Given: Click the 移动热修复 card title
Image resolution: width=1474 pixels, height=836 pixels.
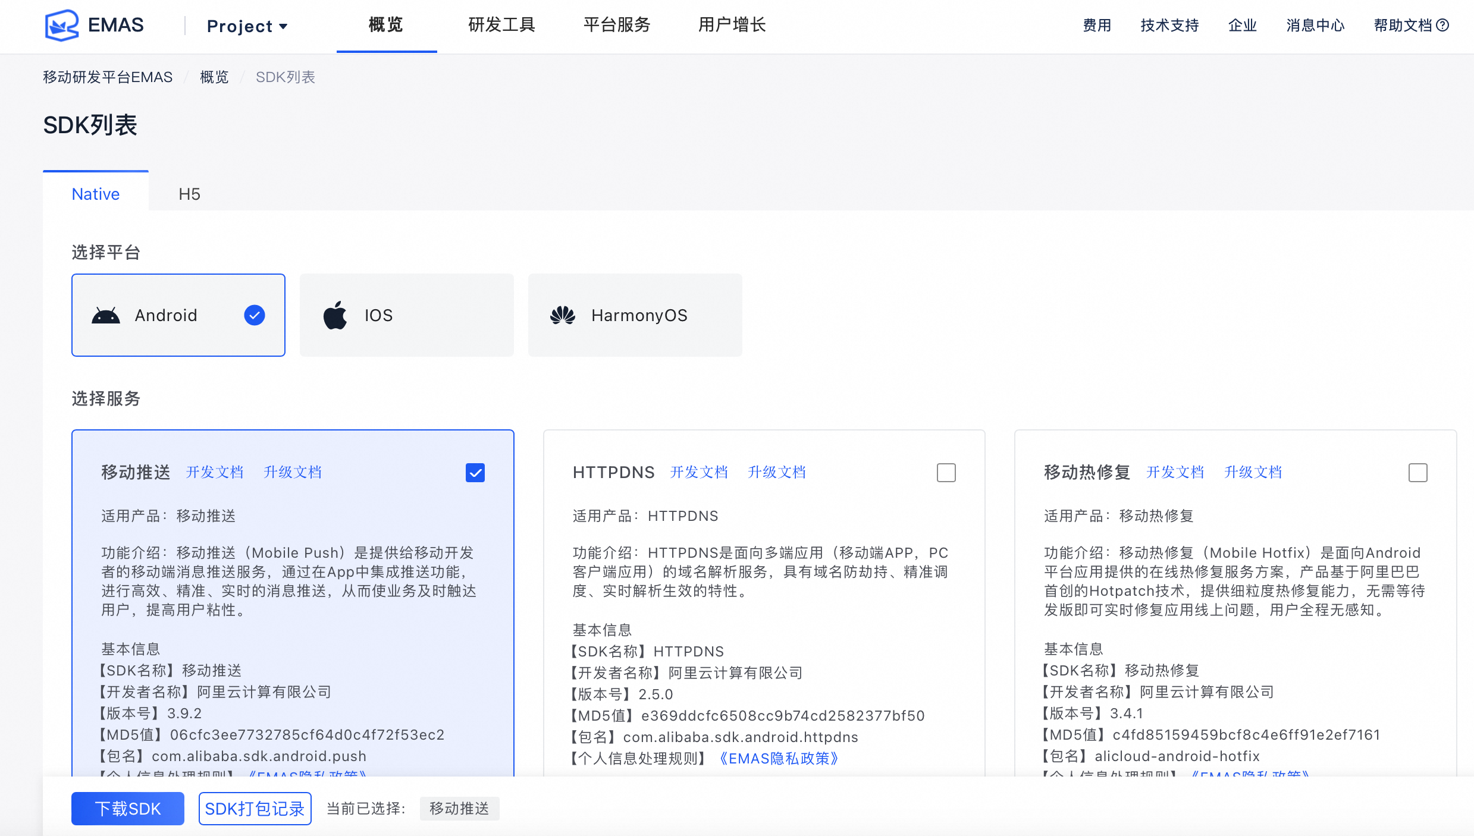Looking at the screenshot, I should click(x=1087, y=472).
